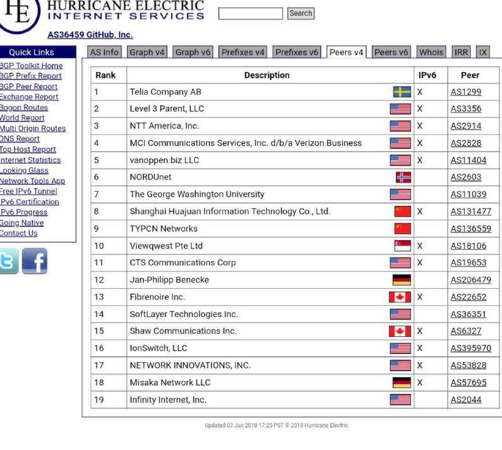502x450 pixels.
Task: Click the Search button
Action: pyautogui.click(x=301, y=13)
